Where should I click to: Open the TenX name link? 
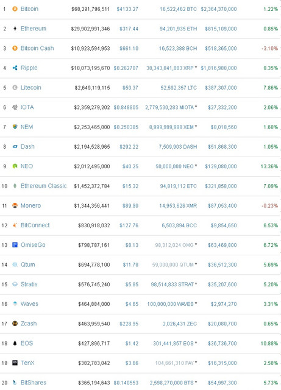(x=27, y=363)
